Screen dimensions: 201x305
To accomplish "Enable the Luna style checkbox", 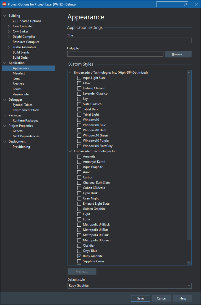I will coord(79,220).
